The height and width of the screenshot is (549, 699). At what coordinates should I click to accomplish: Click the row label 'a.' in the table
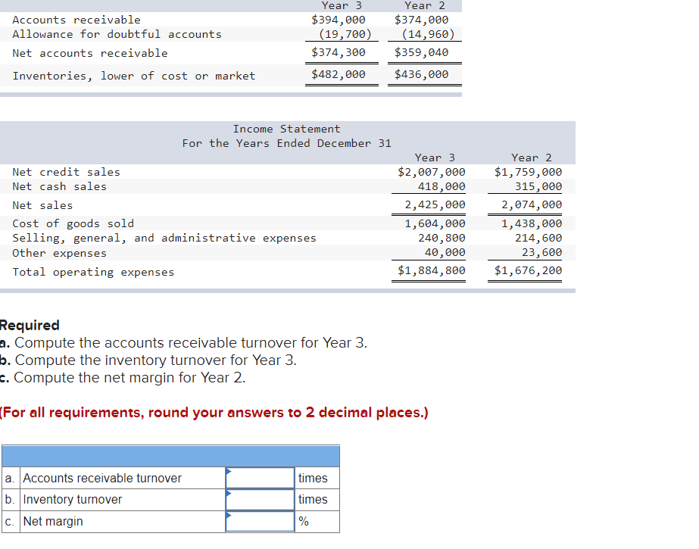pyautogui.click(x=8, y=478)
